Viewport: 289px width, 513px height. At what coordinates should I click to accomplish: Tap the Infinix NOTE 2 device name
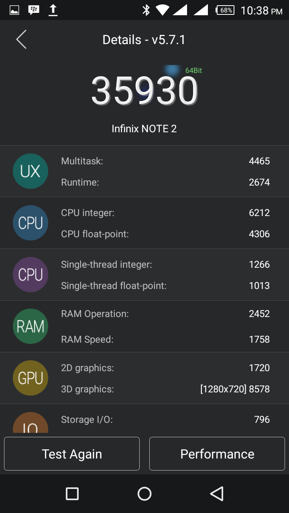(x=144, y=129)
